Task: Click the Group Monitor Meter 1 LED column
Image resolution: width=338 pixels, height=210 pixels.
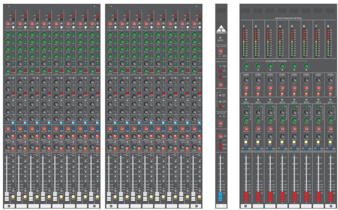Action: point(244,41)
